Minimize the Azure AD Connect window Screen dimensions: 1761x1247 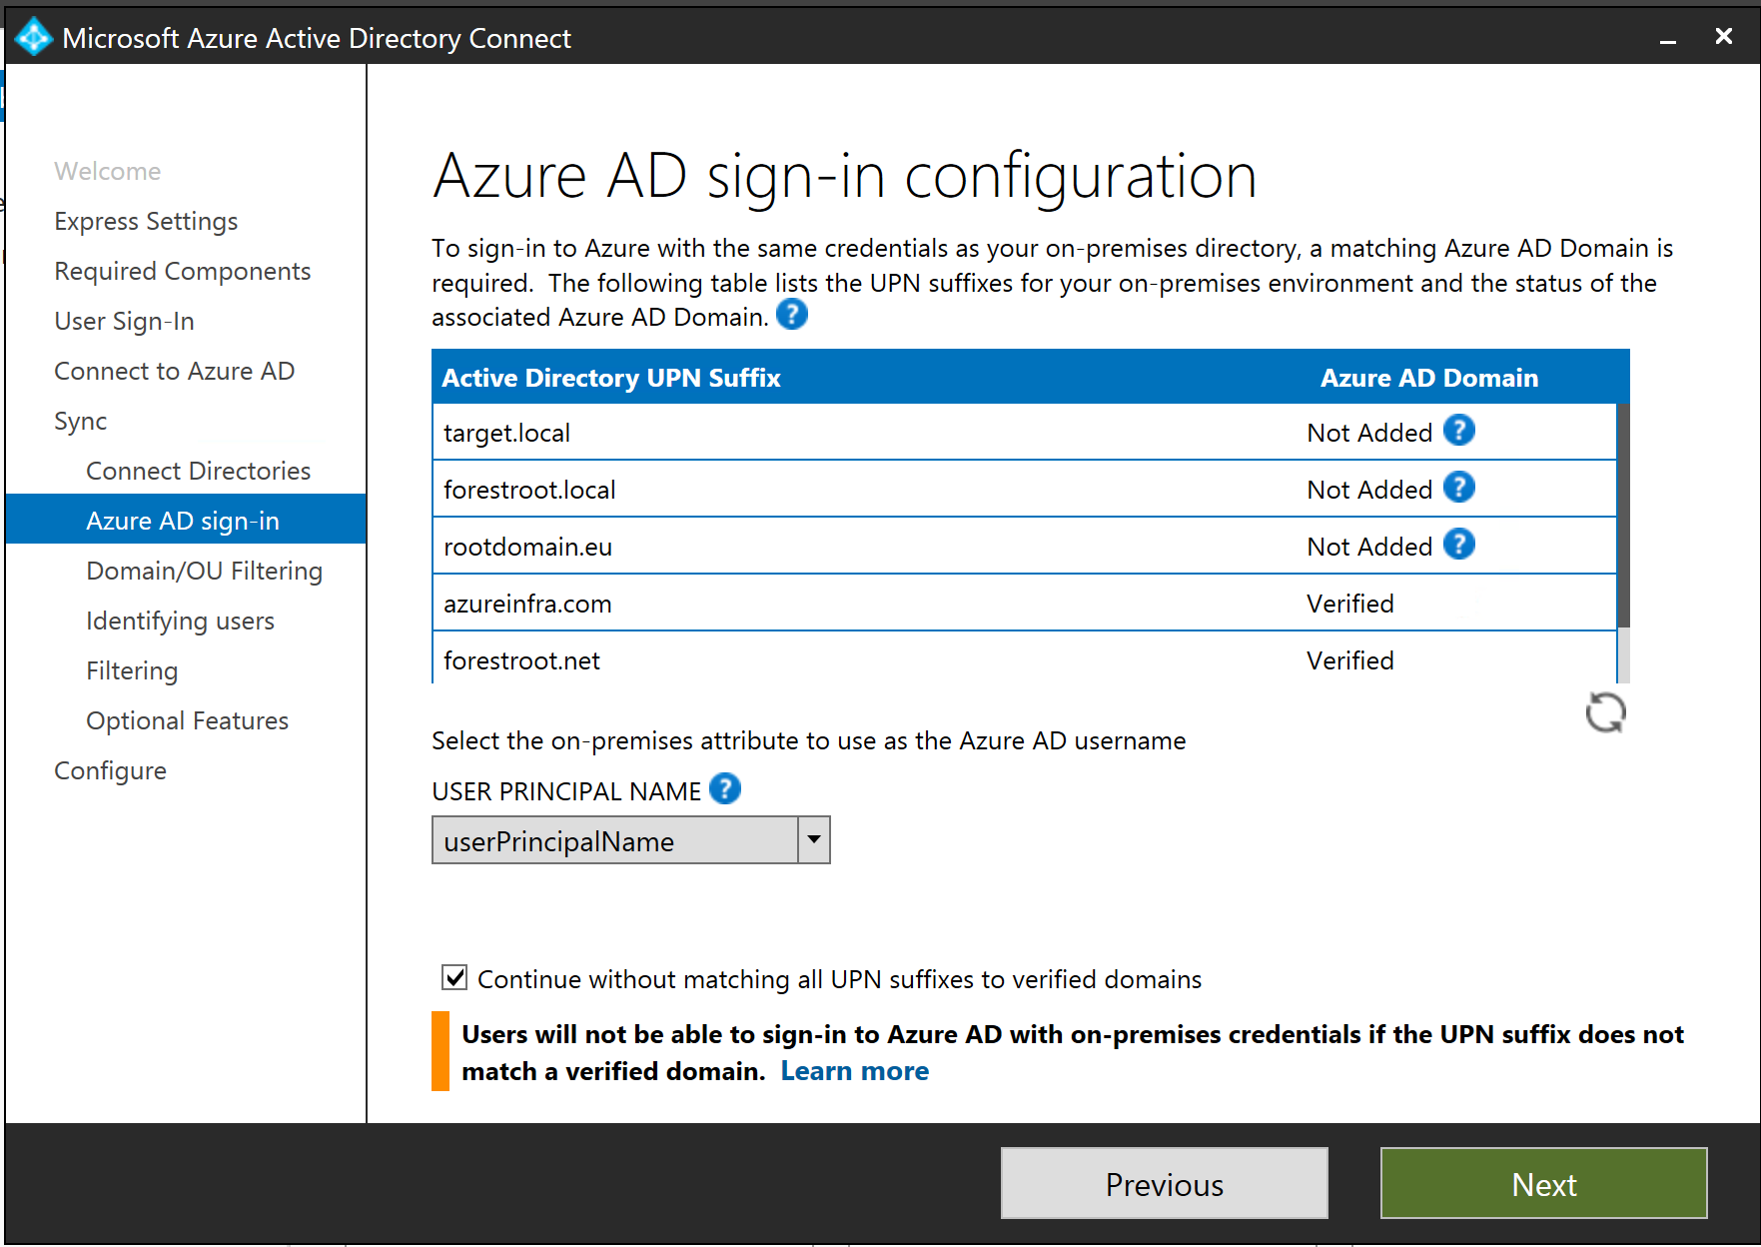[1667, 38]
